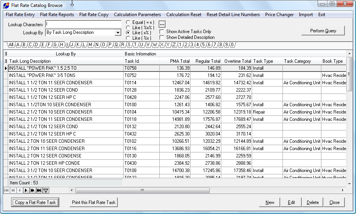The image size is (356, 214).
Task: Click Task Category column header
Action: pyautogui.click(x=302, y=61)
